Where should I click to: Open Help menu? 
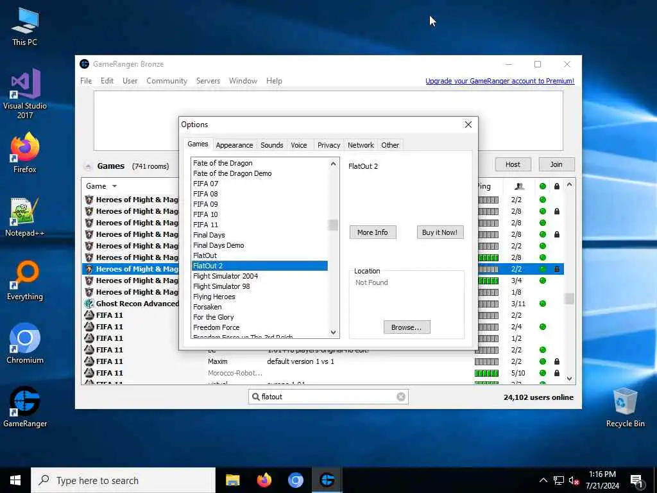point(274,81)
